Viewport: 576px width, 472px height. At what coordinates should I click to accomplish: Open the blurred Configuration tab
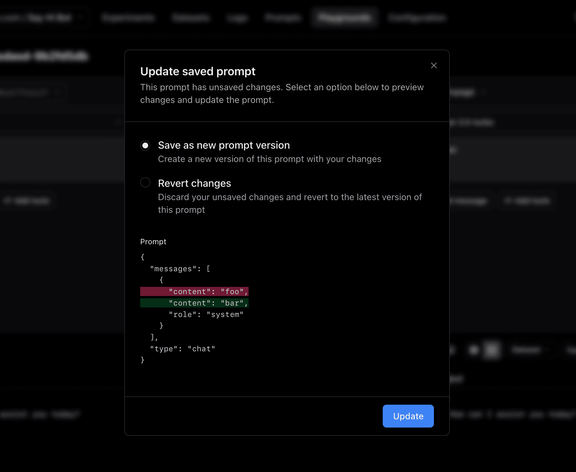(x=417, y=18)
